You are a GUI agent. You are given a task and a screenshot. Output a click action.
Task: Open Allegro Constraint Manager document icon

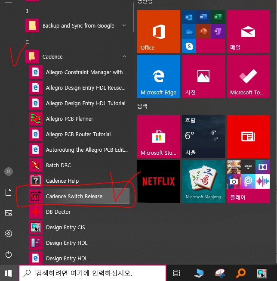[x=36, y=72]
